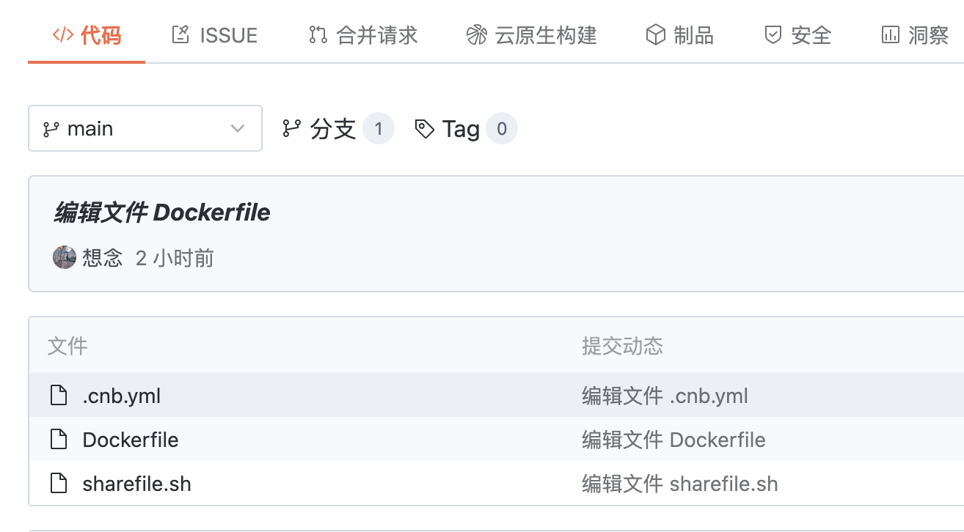Open the 合并请求 tab
This screenshot has width=964, height=532.
363,35
